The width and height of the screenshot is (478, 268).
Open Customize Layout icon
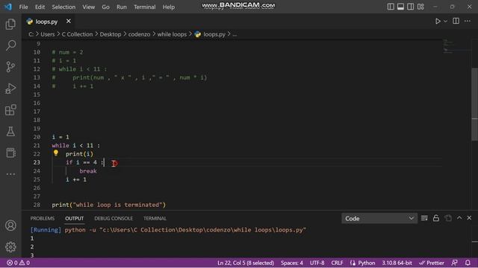click(x=420, y=7)
